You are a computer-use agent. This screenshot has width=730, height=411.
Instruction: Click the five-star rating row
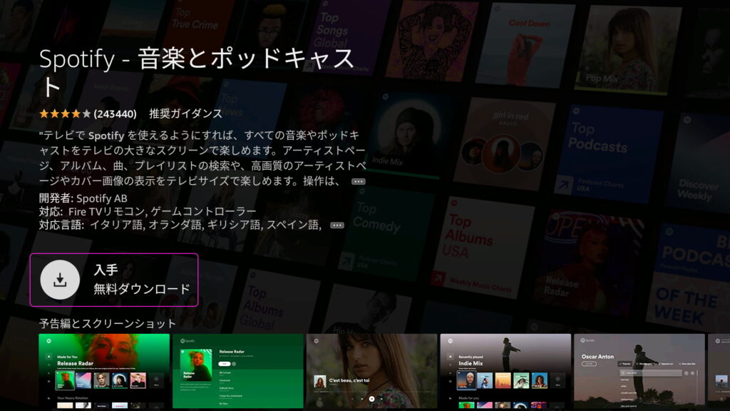(65, 113)
